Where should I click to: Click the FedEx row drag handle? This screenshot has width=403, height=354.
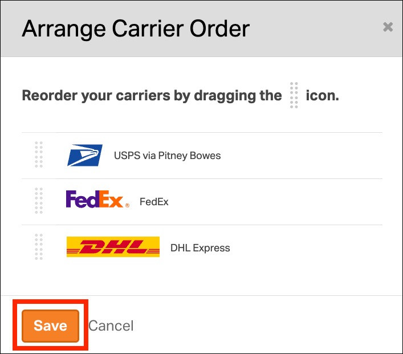click(x=39, y=201)
